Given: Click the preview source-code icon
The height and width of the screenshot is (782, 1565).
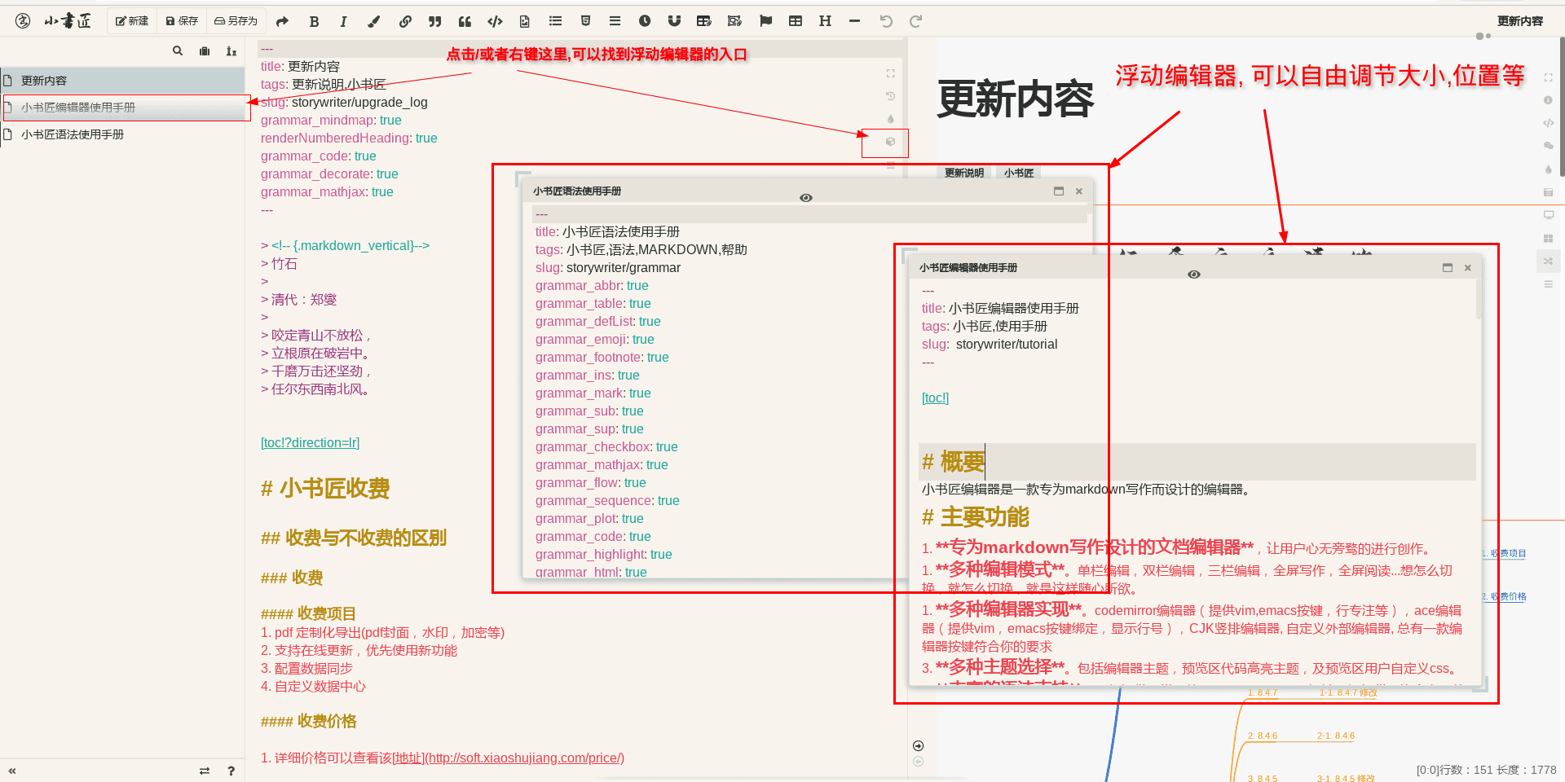Looking at the screenshot, I should [x=1548, y=123].
